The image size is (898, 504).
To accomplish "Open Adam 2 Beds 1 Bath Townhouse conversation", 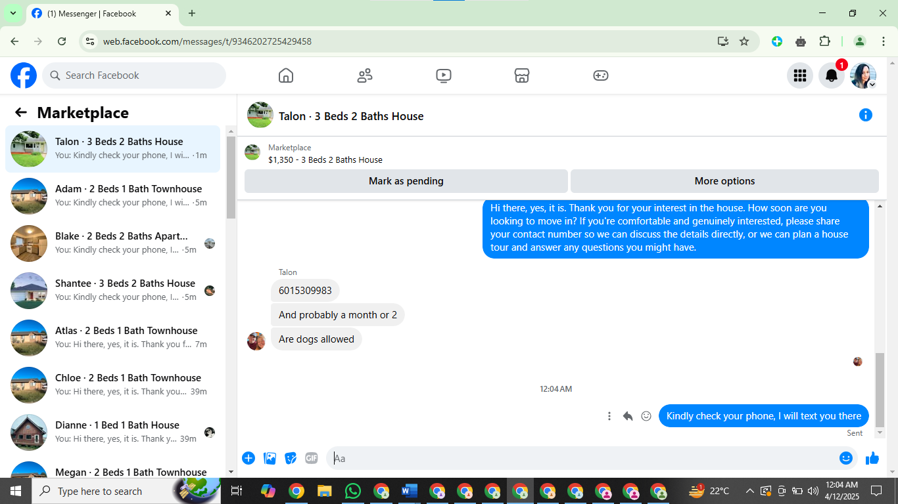I will [113, 196].
